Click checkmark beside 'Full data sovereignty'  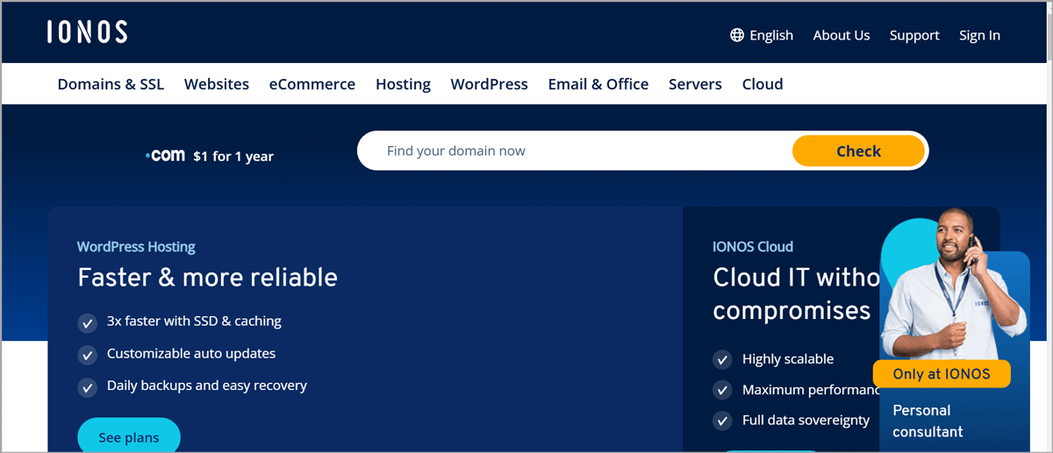click(722, 420)
